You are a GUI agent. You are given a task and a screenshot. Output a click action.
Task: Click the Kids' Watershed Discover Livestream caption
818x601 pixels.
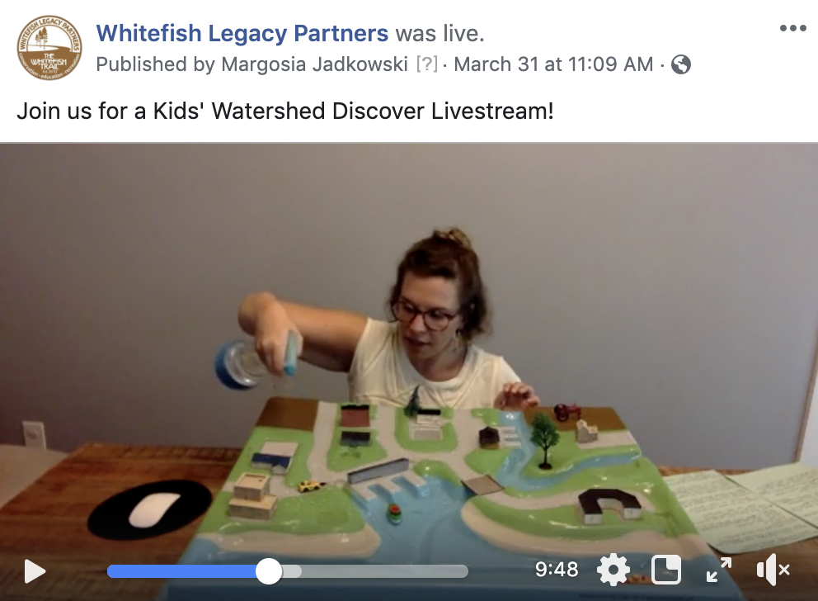coord(285,111)
